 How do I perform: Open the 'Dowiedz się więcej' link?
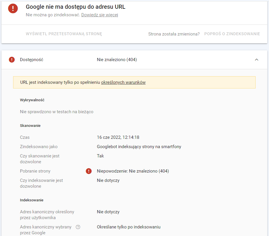tap(100, 15)
